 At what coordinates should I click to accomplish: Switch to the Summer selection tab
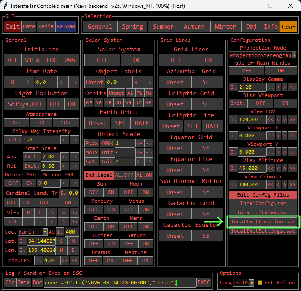(163, 26)
